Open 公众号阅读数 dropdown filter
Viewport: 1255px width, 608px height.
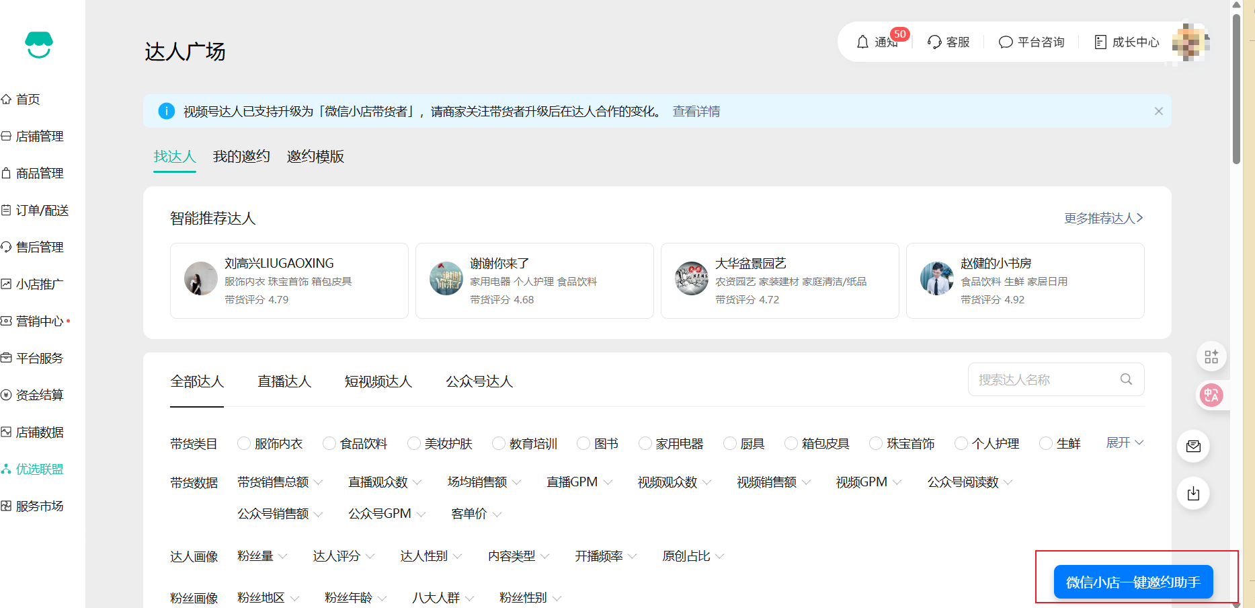970,482
